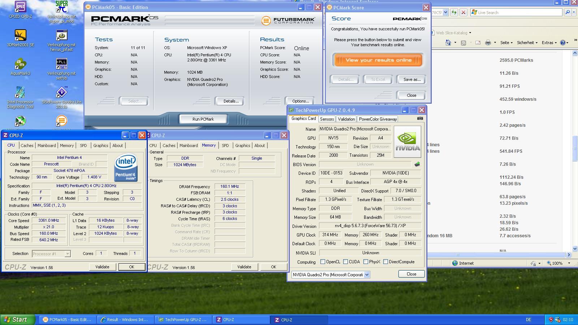Click the IE Home icon
The image size is (578, 325).
pyautogui.click(x=448, y=43)
